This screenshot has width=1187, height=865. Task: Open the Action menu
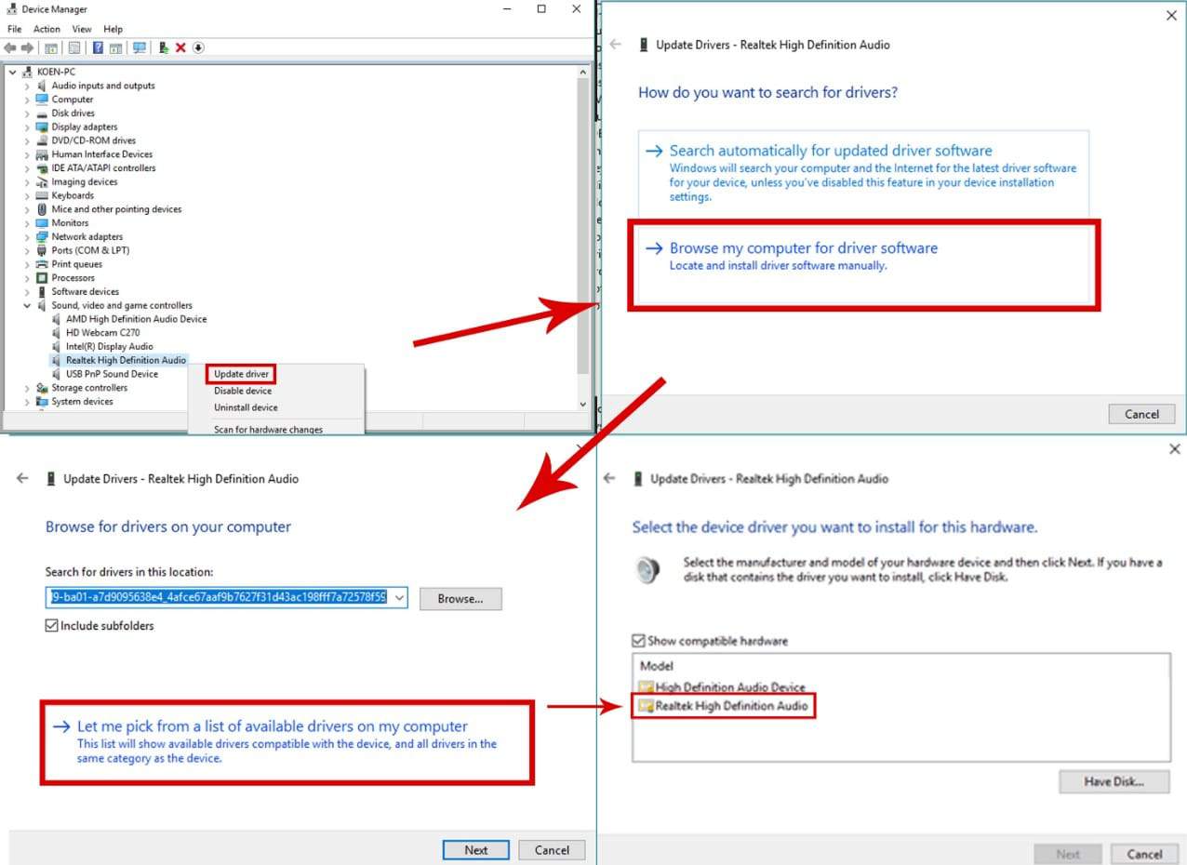coord(47,29)
